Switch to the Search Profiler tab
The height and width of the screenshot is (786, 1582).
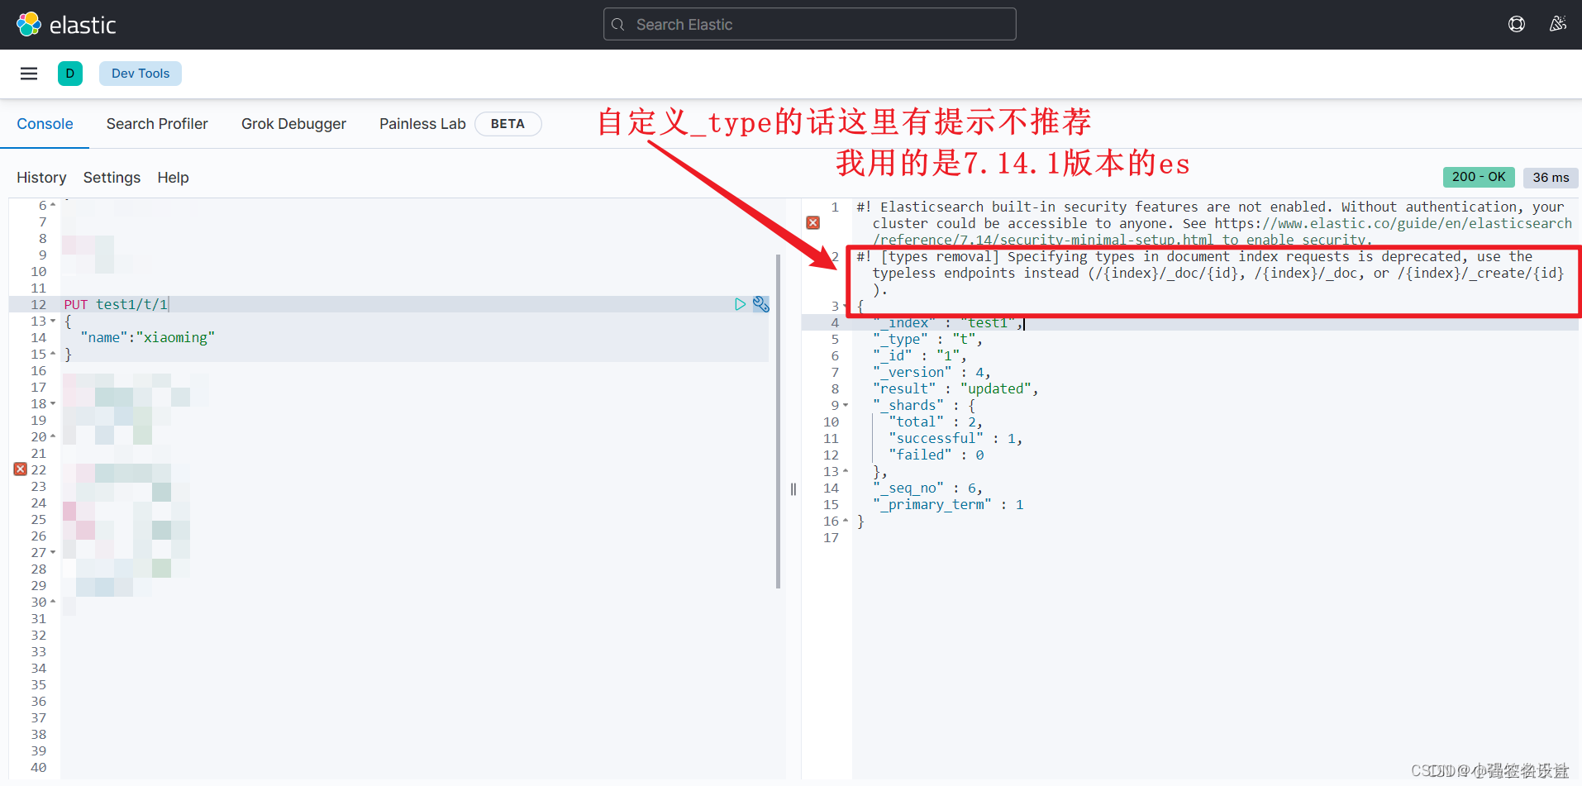157,124
